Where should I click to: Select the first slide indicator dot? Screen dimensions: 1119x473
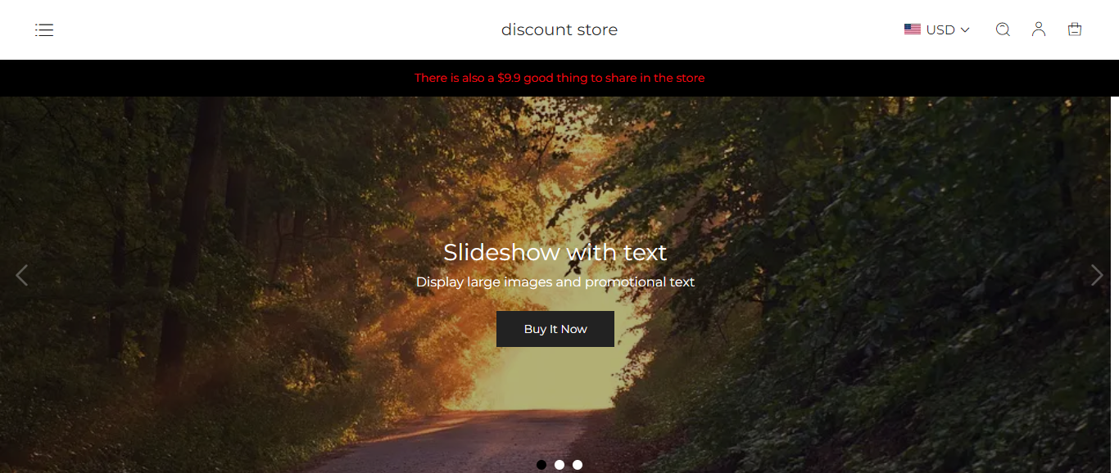pos(541,465)
